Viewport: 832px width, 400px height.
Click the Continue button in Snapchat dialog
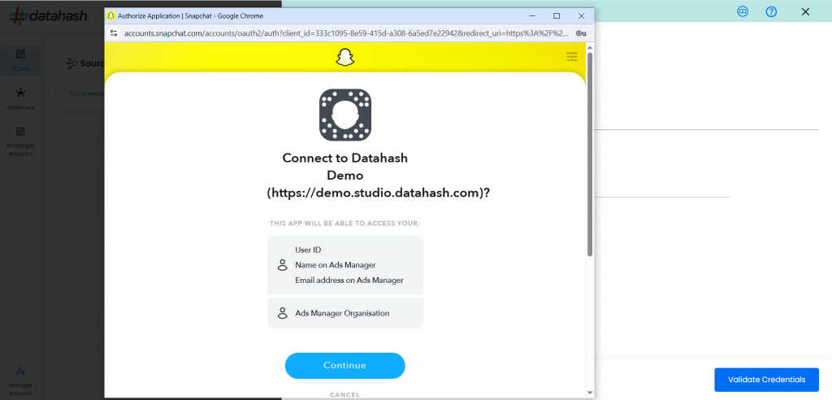344,366
